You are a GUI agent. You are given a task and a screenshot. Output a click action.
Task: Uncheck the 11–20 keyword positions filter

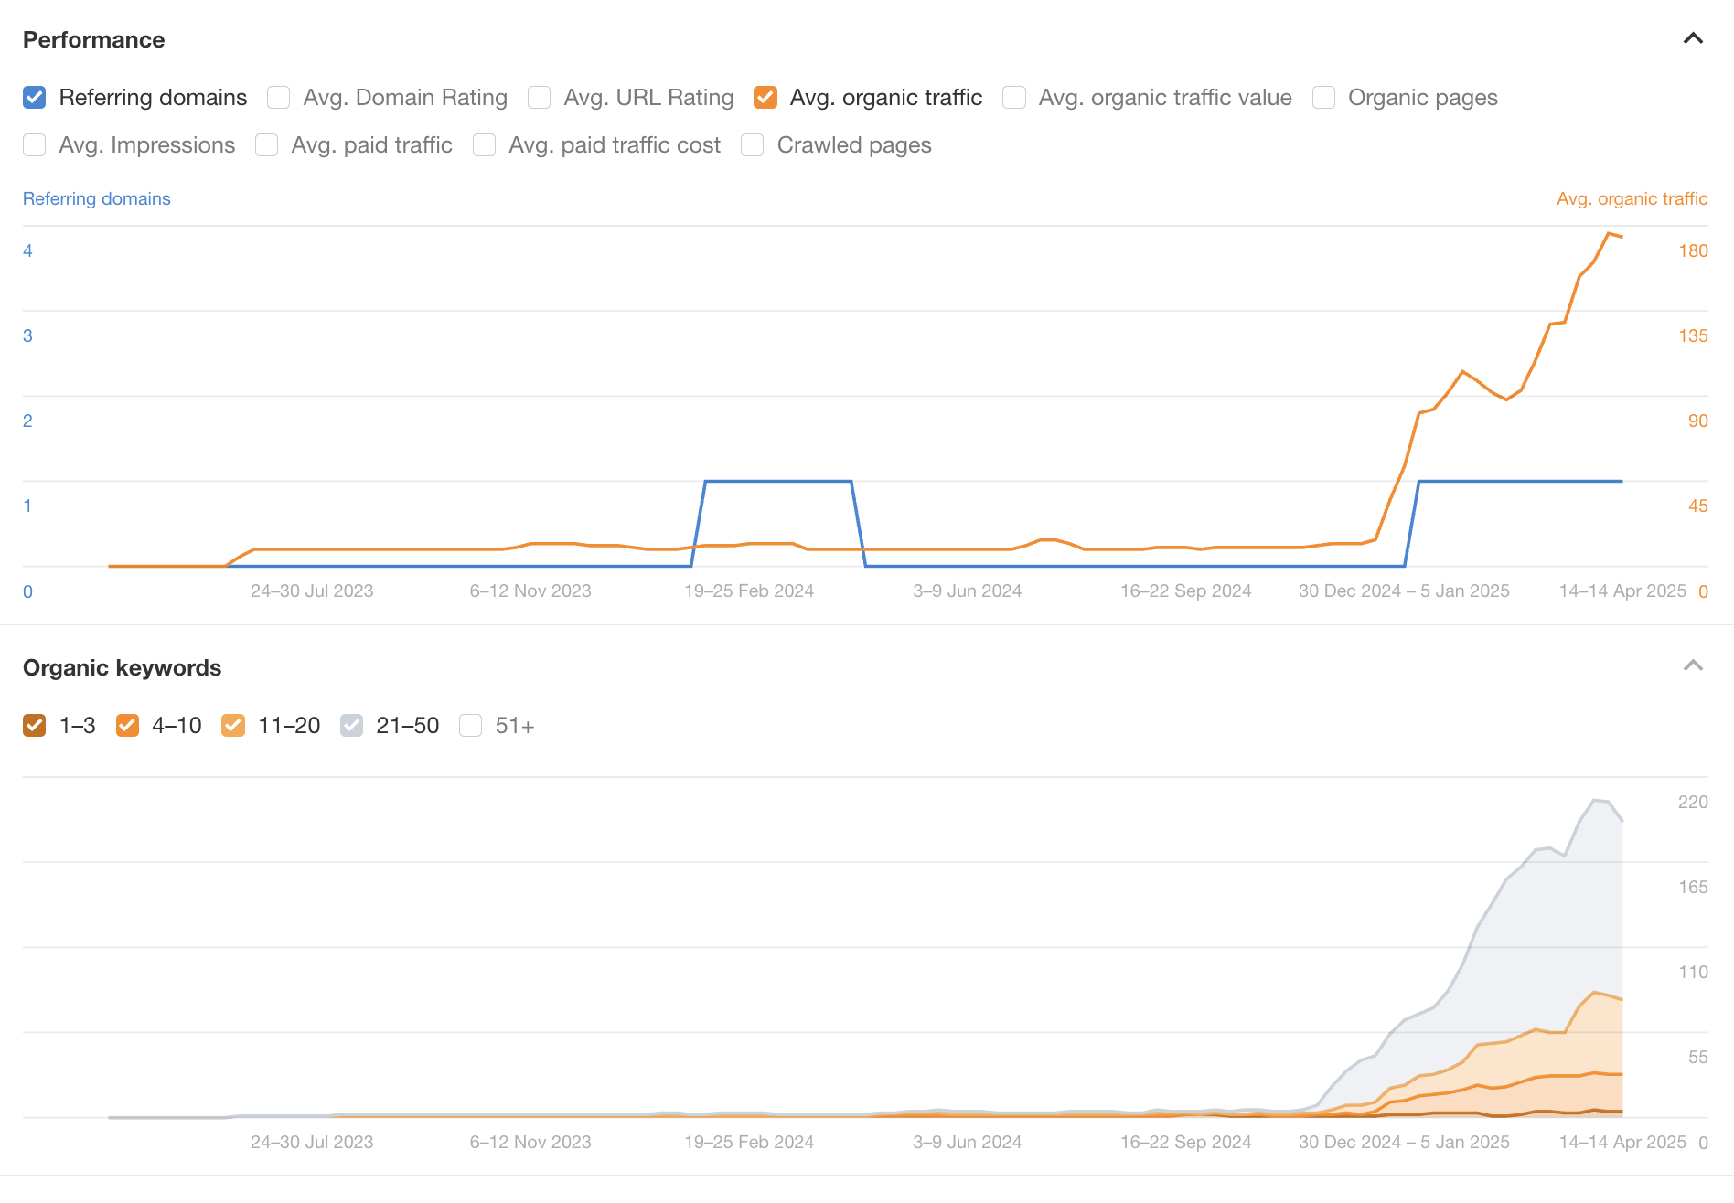point(233,726)
